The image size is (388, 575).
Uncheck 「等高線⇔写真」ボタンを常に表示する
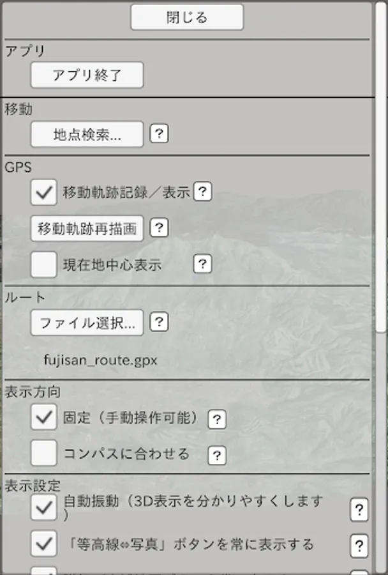coord(43,544)
